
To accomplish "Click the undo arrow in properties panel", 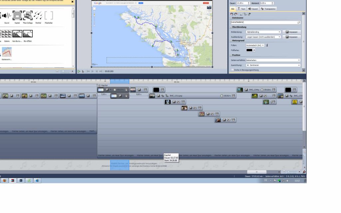I will pos(232,14).
